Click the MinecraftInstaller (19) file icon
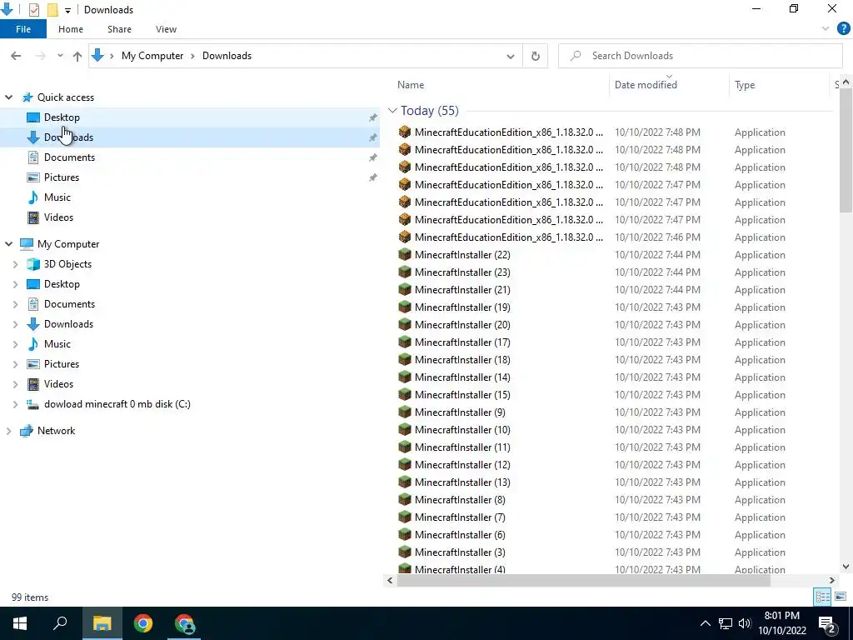The image size is (853, 640). pyautogui.click(x=404, y=307)
